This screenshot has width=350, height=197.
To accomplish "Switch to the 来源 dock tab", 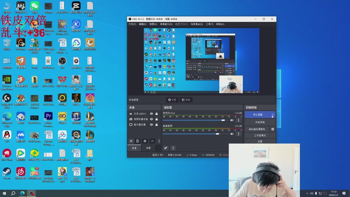I will (x=134, y=148).
